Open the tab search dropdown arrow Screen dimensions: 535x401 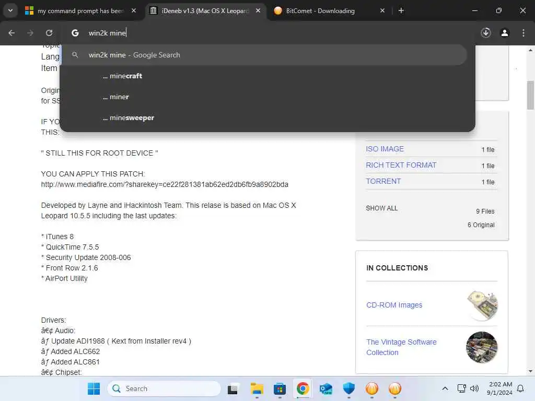pos(10,10)
